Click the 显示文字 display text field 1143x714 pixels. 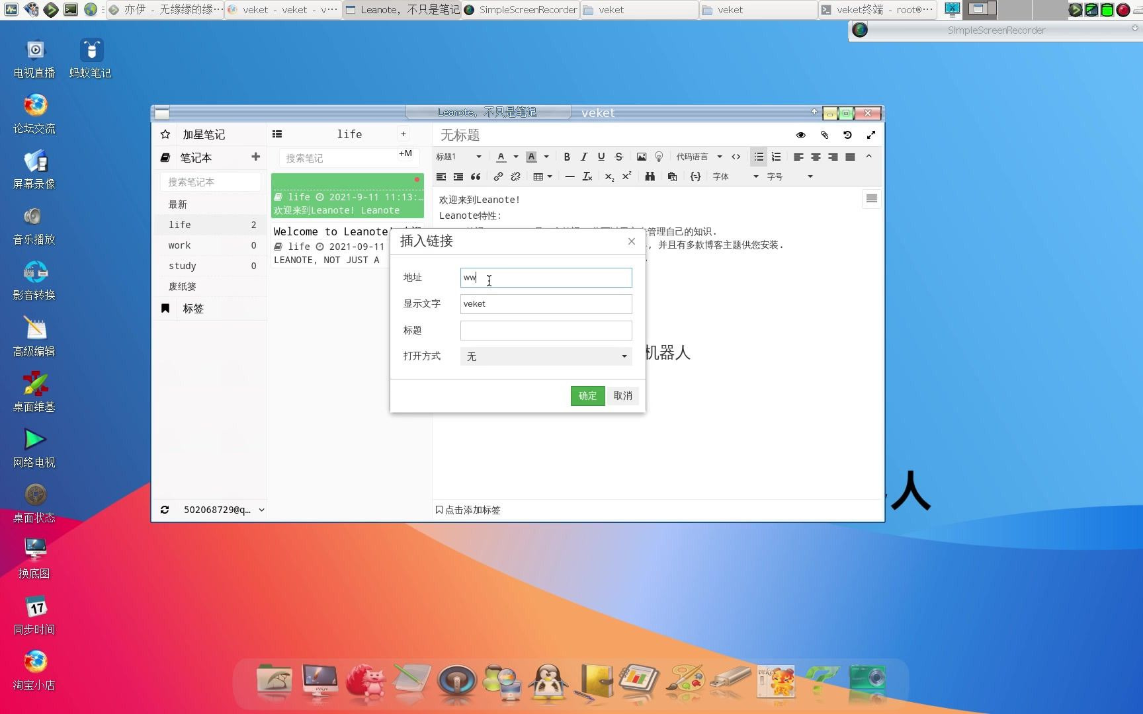546,304
